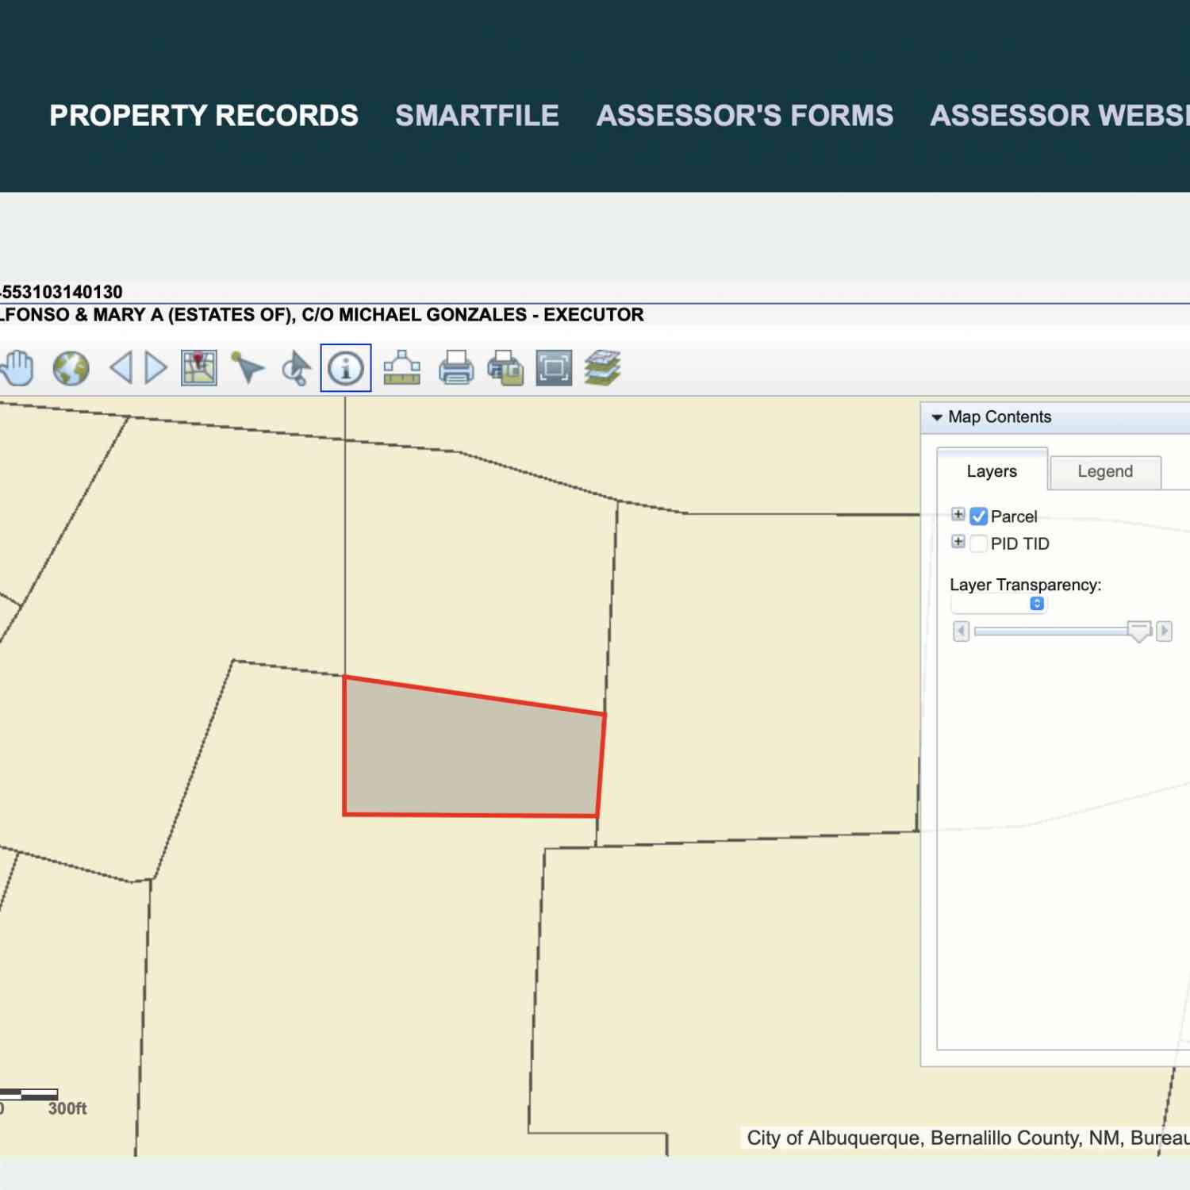Open ASSESSOR WEBSITE menu item

(1060, 116)
